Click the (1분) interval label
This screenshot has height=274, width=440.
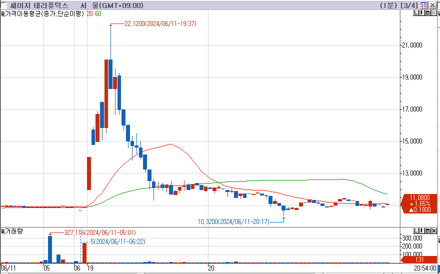(x=388, y=5)
